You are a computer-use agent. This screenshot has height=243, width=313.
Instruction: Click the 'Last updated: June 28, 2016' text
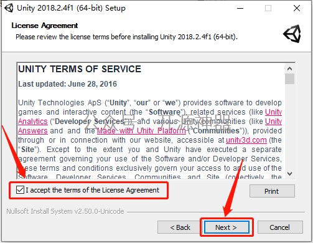[68, 84]
